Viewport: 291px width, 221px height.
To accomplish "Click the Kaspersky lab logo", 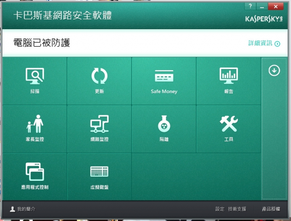I will [x=264, y=19].
